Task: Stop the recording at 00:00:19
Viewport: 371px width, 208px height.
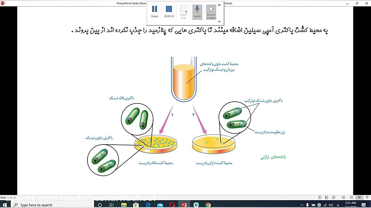Action: click(x=169, y=12)
